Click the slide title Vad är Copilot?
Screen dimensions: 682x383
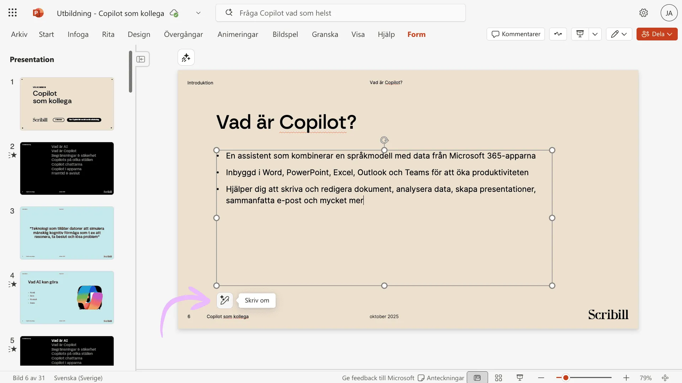(x=286, y=122)
